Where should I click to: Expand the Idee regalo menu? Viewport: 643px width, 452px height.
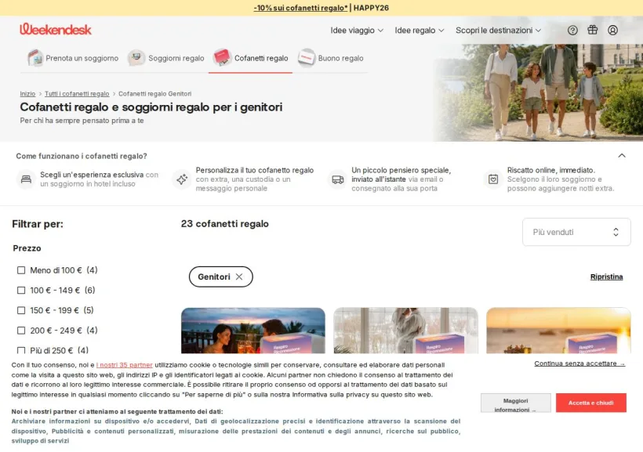(419, 31)
